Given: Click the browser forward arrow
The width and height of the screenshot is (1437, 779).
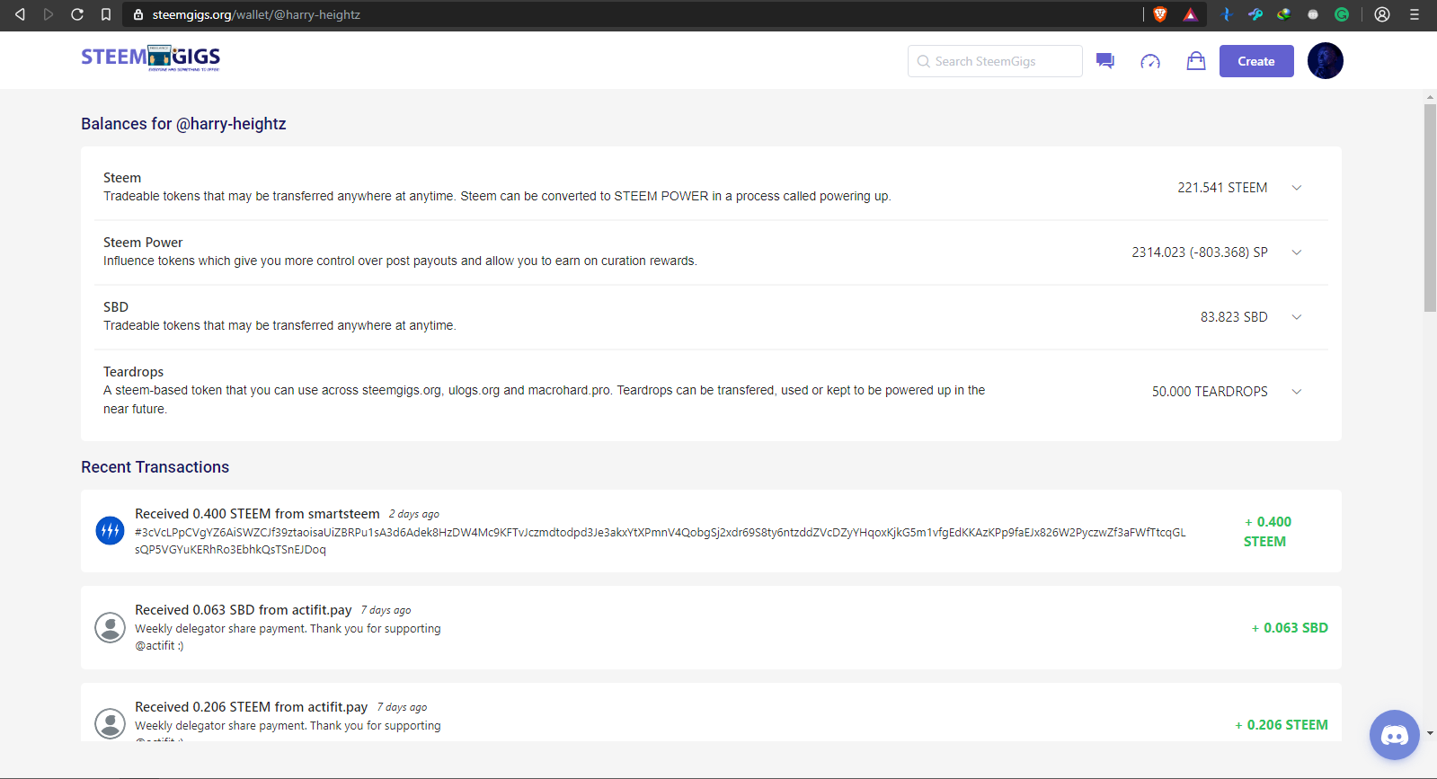Looking at the screenshot, I should click(x=49, y=14).
